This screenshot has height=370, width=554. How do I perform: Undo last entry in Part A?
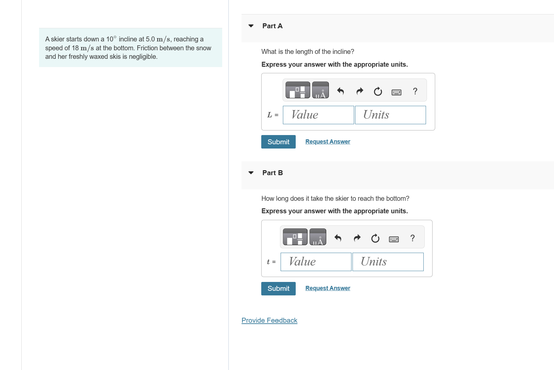(x=340, y=91)
